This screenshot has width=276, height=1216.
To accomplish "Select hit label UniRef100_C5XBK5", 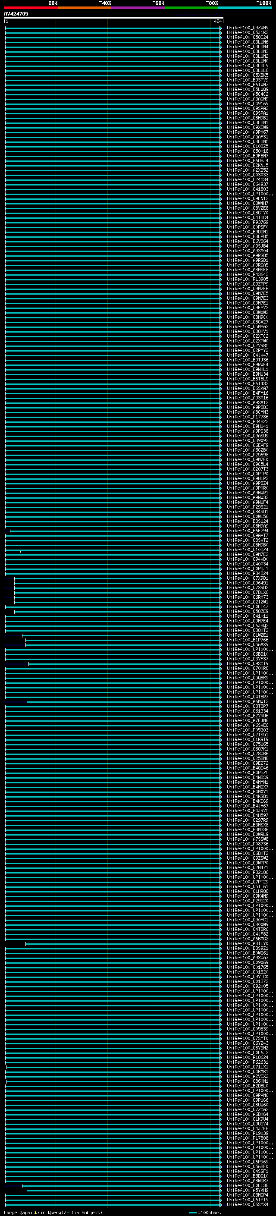I will pos(247,75).
